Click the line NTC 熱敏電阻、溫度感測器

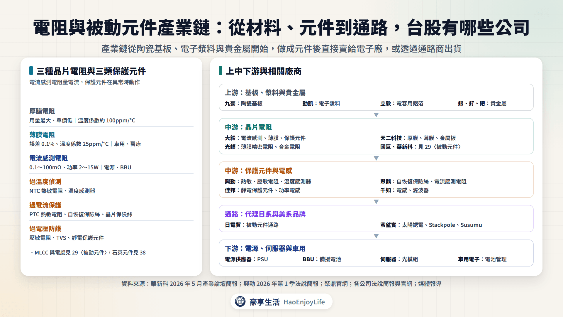tap(62, 191)
